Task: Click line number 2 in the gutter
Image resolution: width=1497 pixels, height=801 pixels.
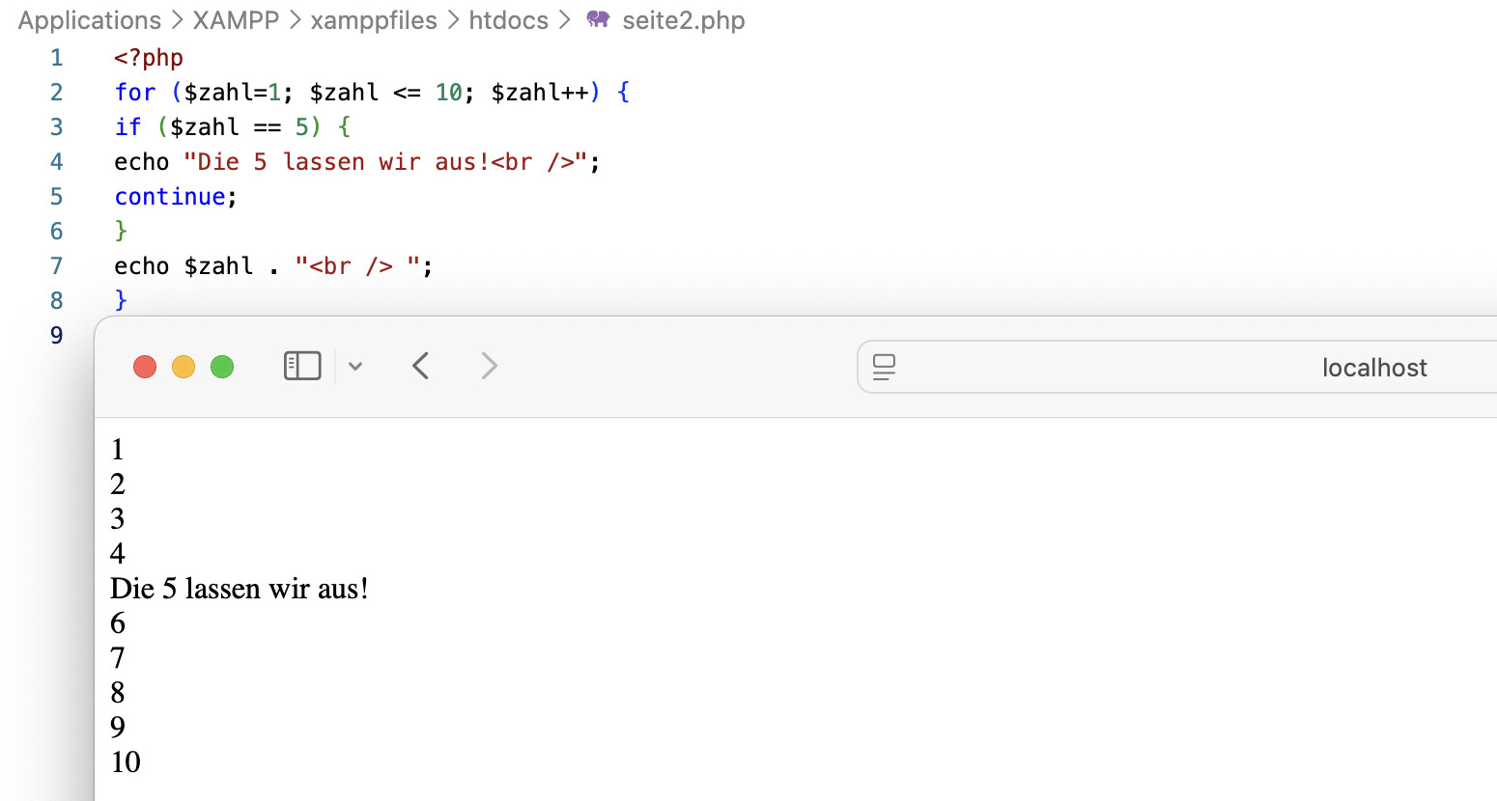Action: point(57,93)
